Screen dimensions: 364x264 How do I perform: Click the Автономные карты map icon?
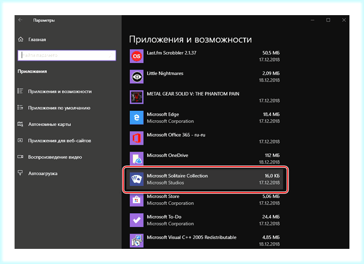click(x=20, y=124)
